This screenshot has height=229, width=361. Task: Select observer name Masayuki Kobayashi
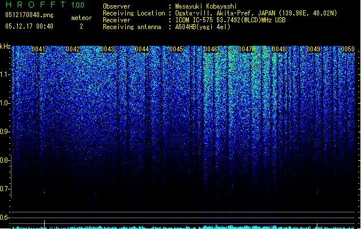(x=206, y=6)
